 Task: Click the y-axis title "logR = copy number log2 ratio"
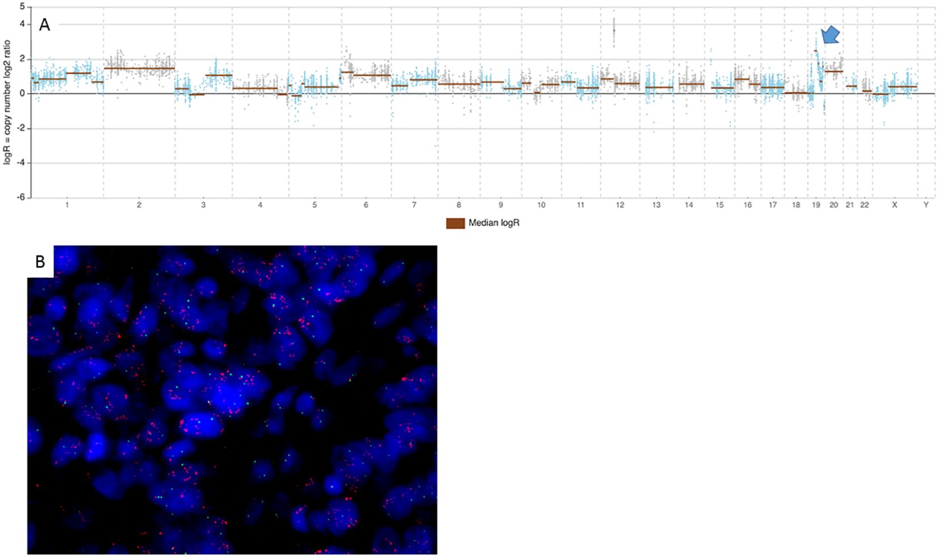7,102
